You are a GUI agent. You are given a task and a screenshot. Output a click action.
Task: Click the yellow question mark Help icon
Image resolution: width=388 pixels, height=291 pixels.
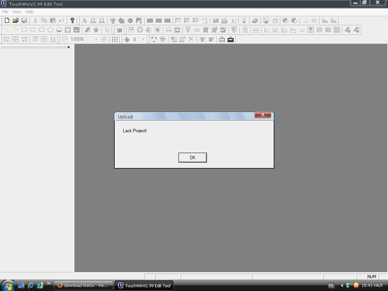pos(72,20)
